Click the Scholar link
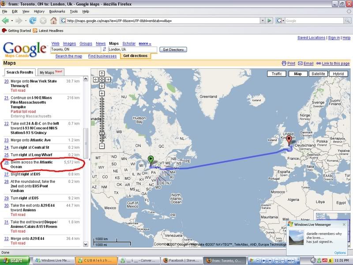The height and width of the screenshot is (265, 353). coord(129,43)
